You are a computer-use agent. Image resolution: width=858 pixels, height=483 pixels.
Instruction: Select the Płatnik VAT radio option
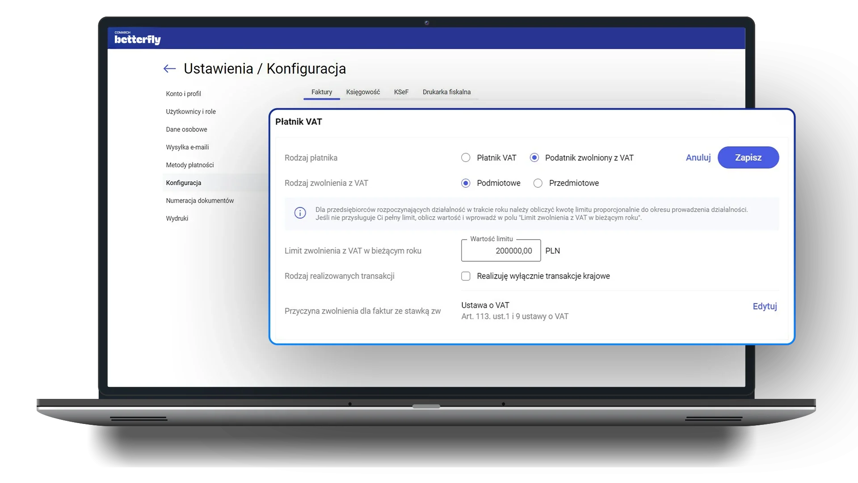[x=466, y=158]
